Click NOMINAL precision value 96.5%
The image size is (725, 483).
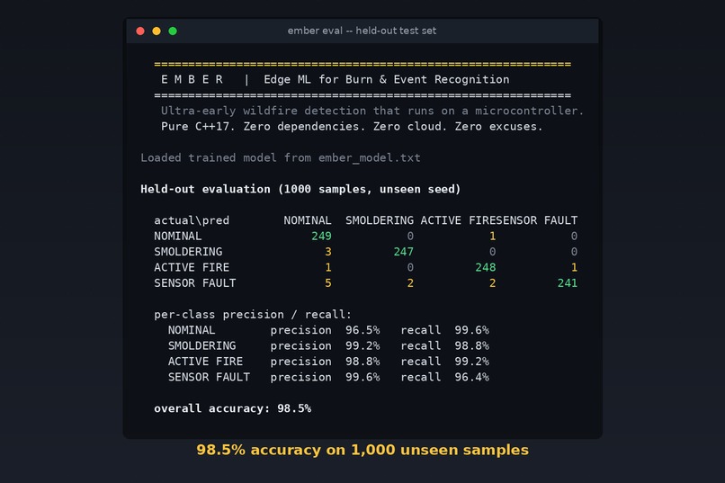click(362, 330)
